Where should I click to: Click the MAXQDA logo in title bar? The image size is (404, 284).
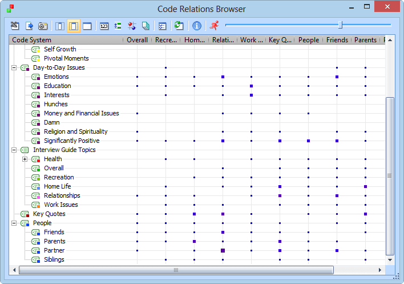[10, 8]
